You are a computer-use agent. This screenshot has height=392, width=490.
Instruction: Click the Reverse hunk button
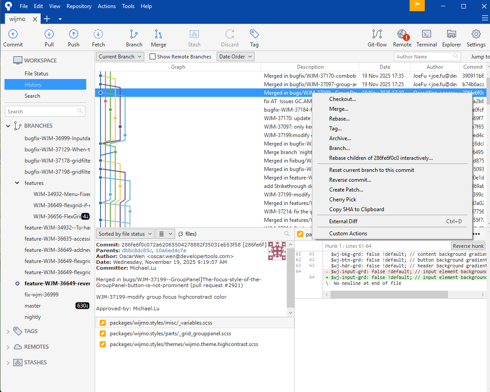tap(468, 246)
